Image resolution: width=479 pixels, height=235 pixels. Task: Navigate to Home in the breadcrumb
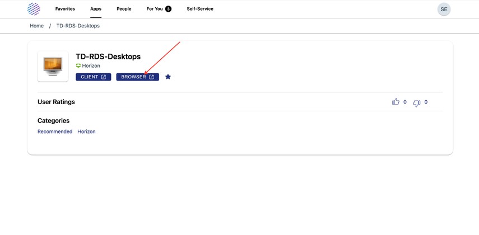pyautogui.click(x=37, y=26)
